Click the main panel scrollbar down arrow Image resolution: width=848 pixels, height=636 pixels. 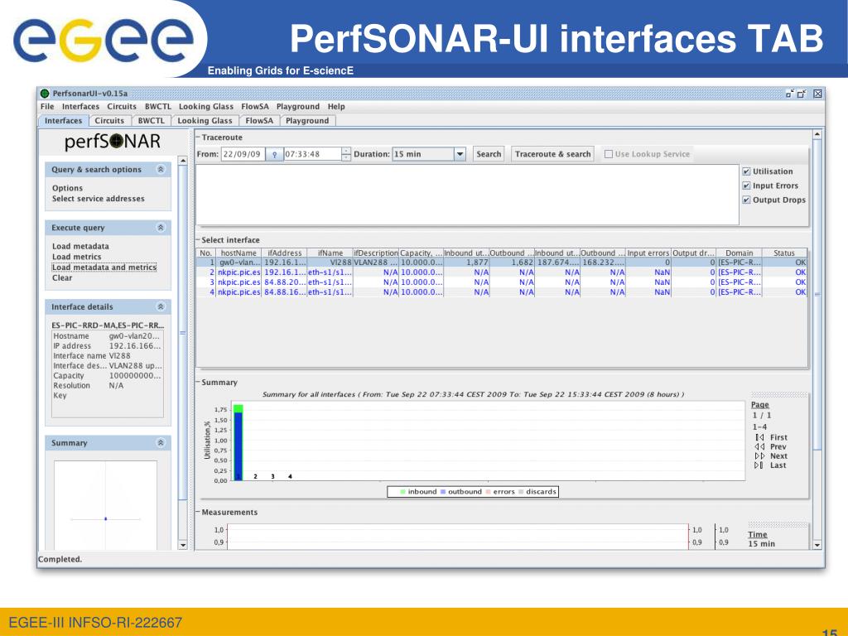tap(817, 545)
